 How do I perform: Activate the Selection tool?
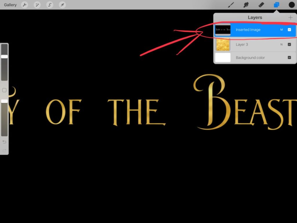(x=50, y=5)
